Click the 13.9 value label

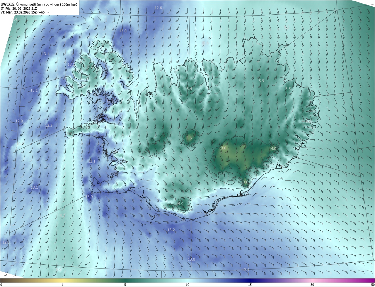tap(89, 197)
